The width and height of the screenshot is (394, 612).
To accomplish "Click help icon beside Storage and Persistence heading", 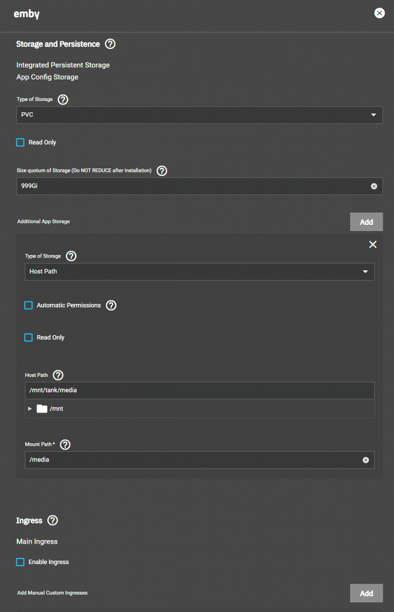I will tap(110, 44).
